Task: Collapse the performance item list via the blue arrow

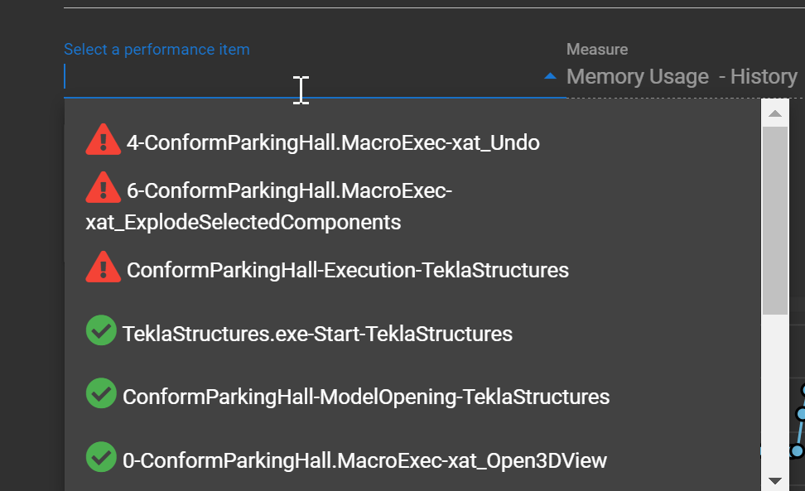Action: pos(549,75)
